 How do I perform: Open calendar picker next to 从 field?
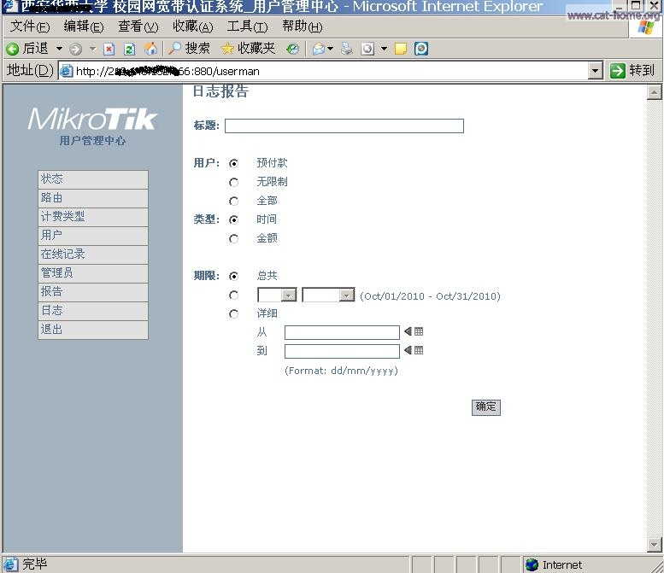(x=419, y=331)
